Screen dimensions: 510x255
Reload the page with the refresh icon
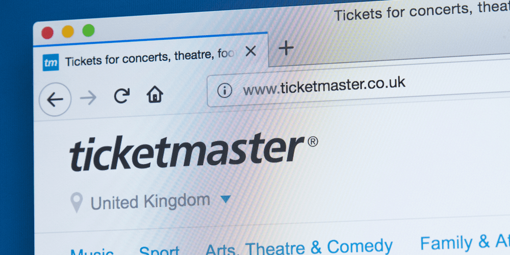(x=122, y=96)
